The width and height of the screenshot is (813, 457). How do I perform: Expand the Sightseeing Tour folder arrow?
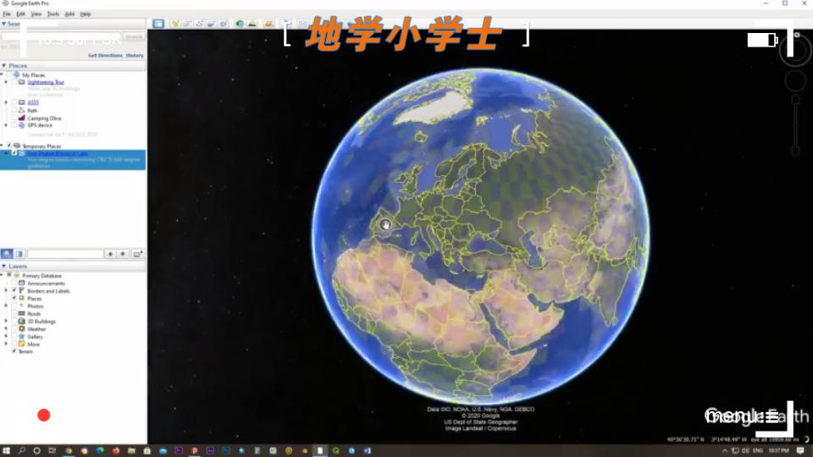coord(6,82)
